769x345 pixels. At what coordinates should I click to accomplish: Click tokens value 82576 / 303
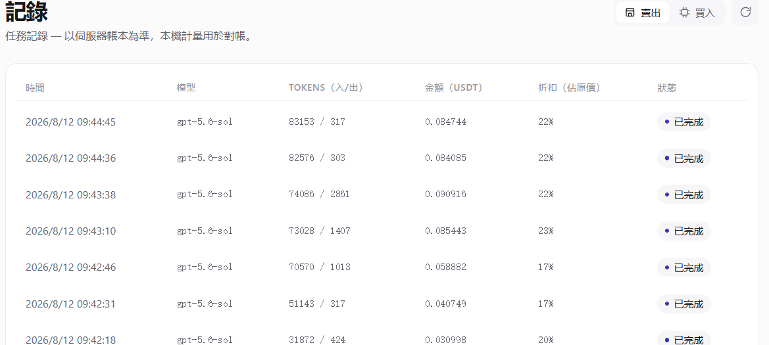coord(317,158)
